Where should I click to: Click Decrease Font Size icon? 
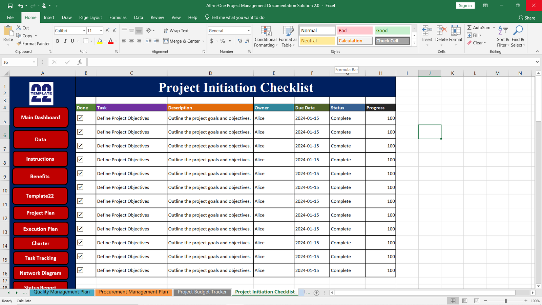click(114, 30)
